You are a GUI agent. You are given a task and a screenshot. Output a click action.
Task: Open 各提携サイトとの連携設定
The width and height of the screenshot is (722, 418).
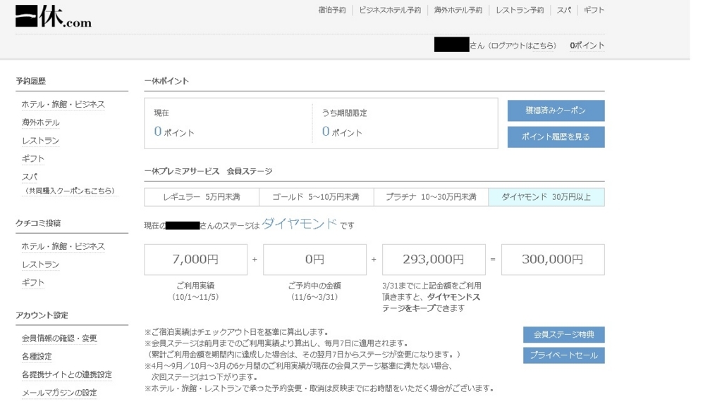(x=67, y=374)
